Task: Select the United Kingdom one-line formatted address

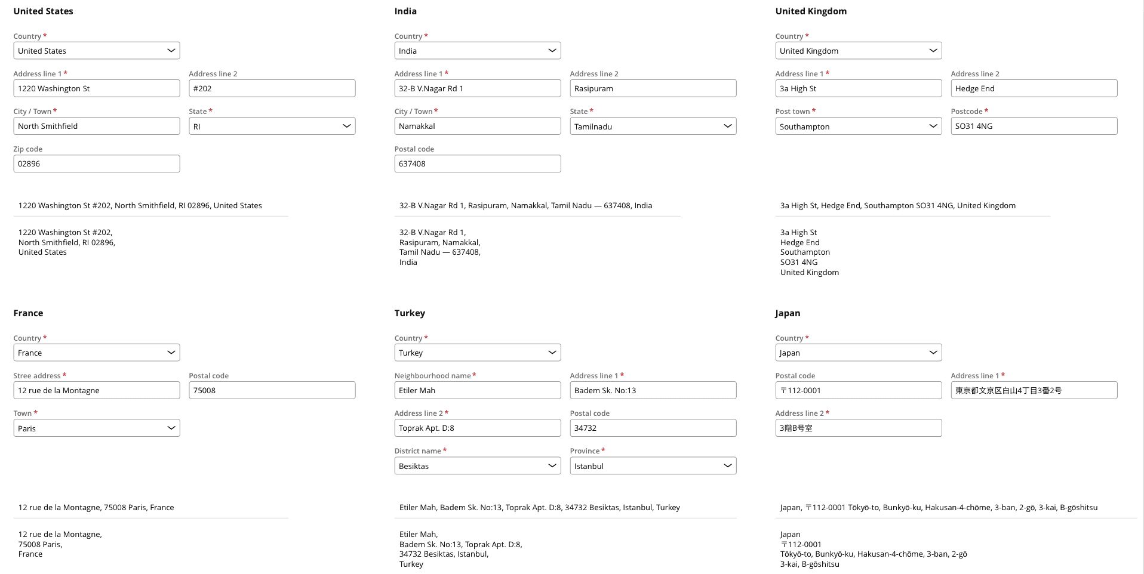Action: 898,205
